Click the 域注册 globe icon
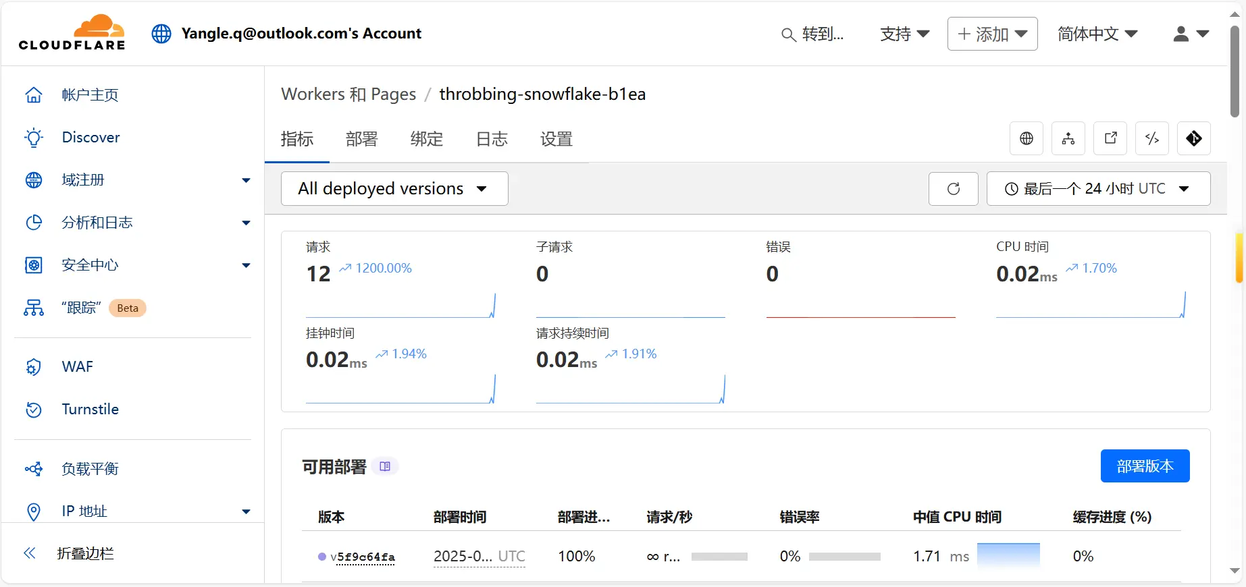 coord(34,180)
